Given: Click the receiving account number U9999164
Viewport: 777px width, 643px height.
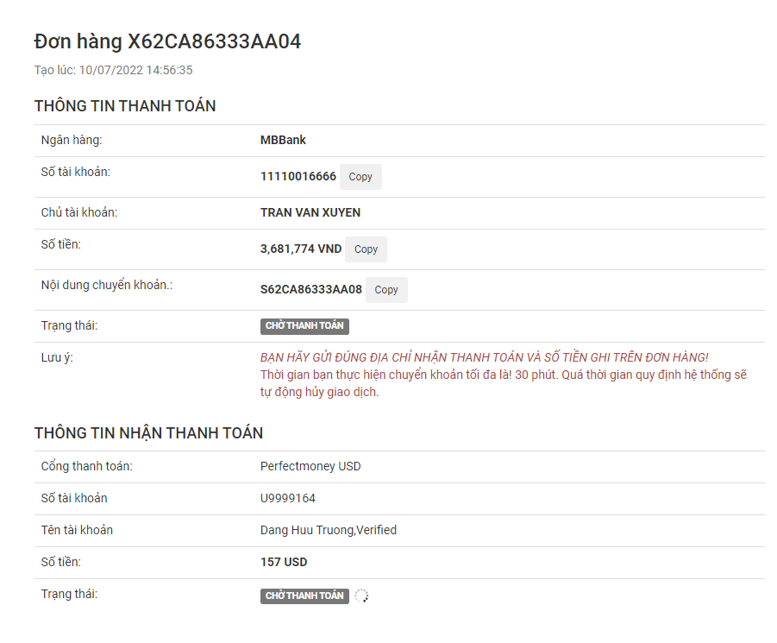Looking at the screenshot, I should point(288,498).
